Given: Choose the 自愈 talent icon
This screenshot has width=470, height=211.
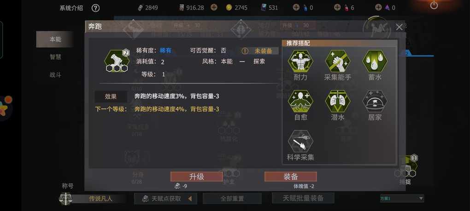Looking at the screenshot, I should (300, 101).
